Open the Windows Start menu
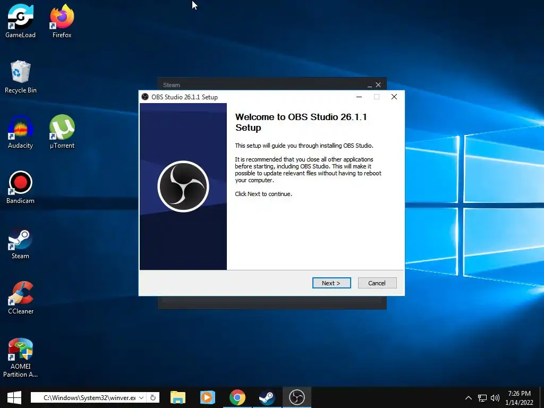 coord(14,397)
